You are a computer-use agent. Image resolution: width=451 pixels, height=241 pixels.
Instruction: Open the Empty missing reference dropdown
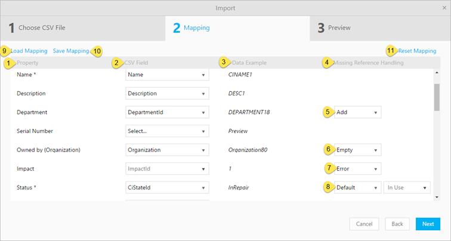357,150
